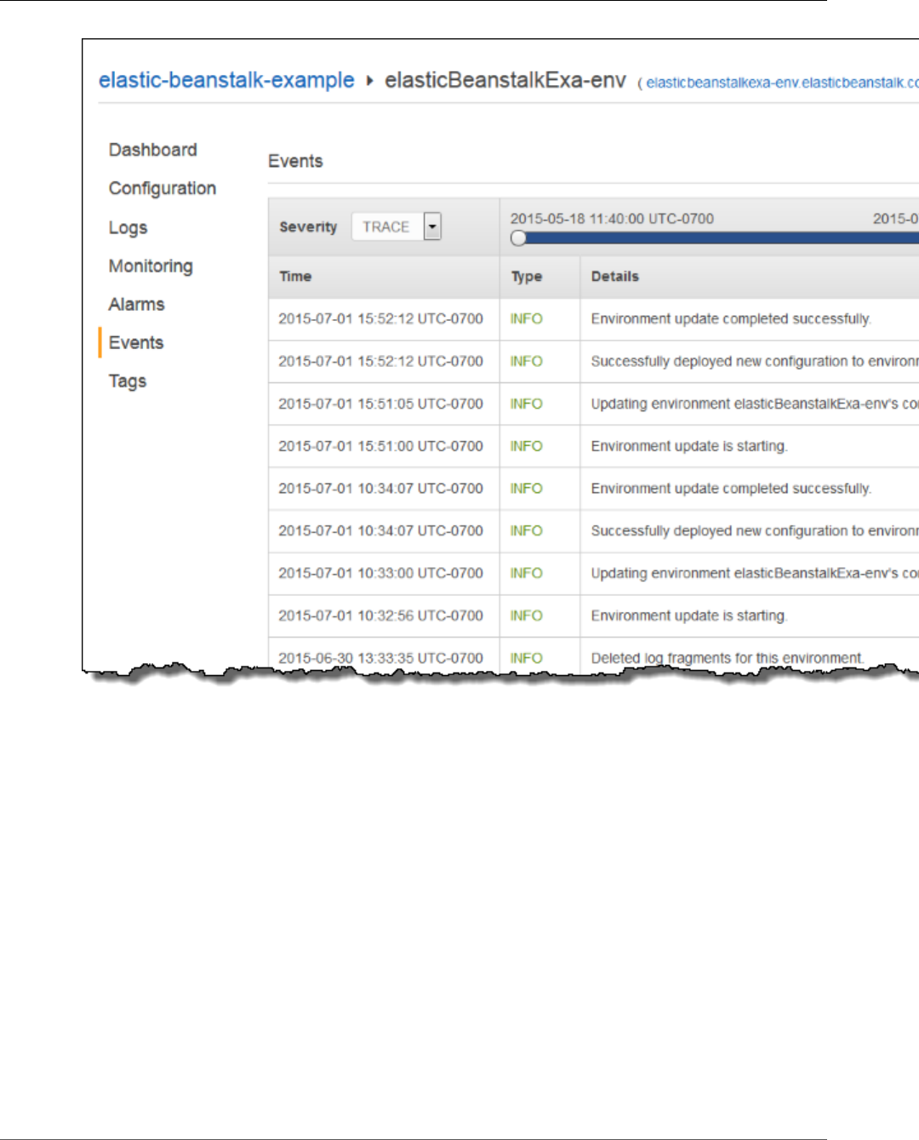
Task: Click INFO type in the 15:51:05 row
Action: point(526,404)
